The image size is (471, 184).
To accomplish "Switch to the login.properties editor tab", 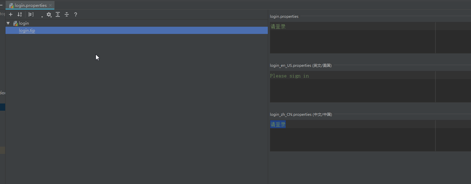I will [30, 5].
